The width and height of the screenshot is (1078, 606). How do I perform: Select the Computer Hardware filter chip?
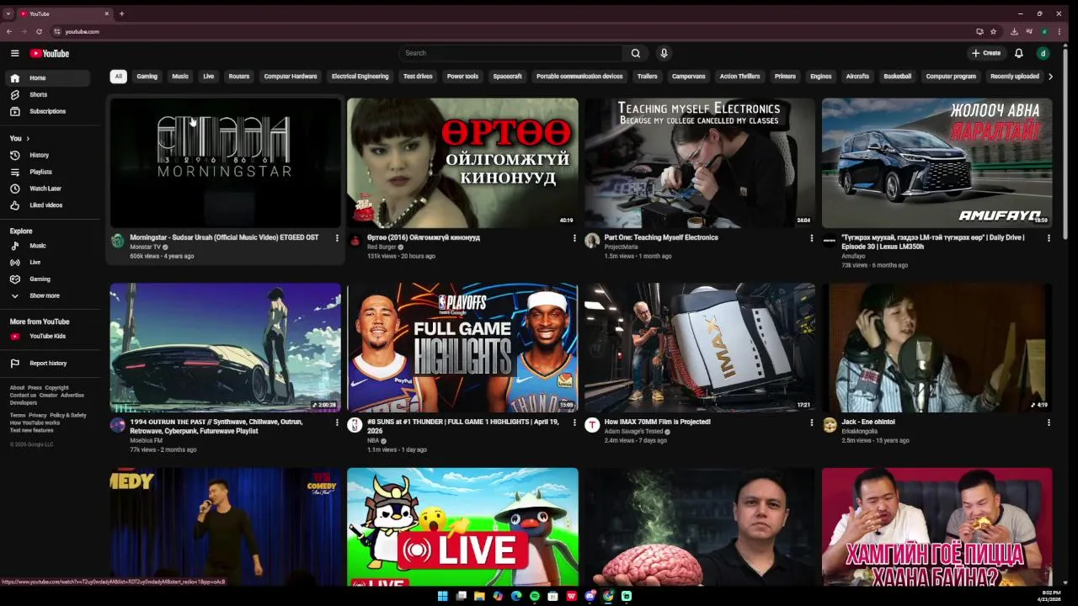291,77
